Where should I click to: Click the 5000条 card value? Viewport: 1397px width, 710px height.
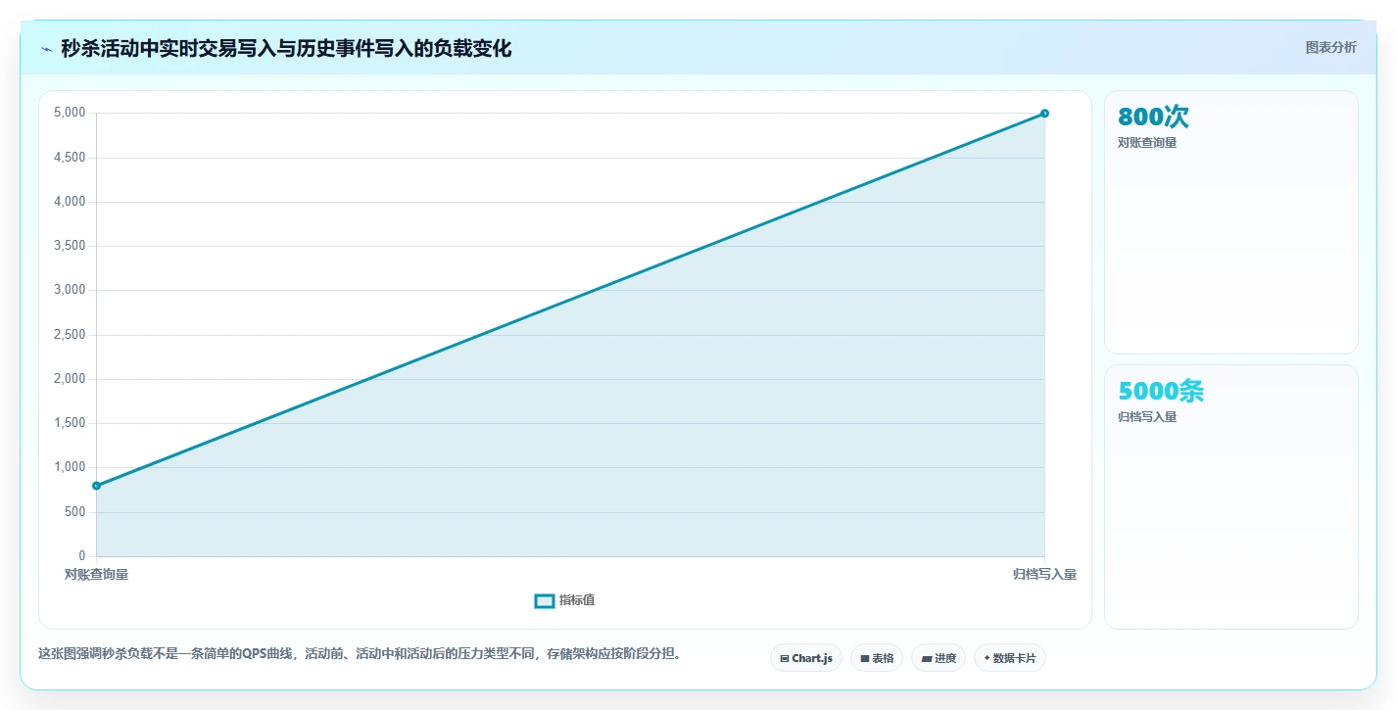[1161, 391]
